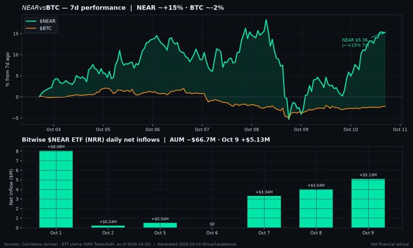Click the Oct 10 x-axis tick label
This screenshot has height=248, width=413.
click(x=350, y=129)
